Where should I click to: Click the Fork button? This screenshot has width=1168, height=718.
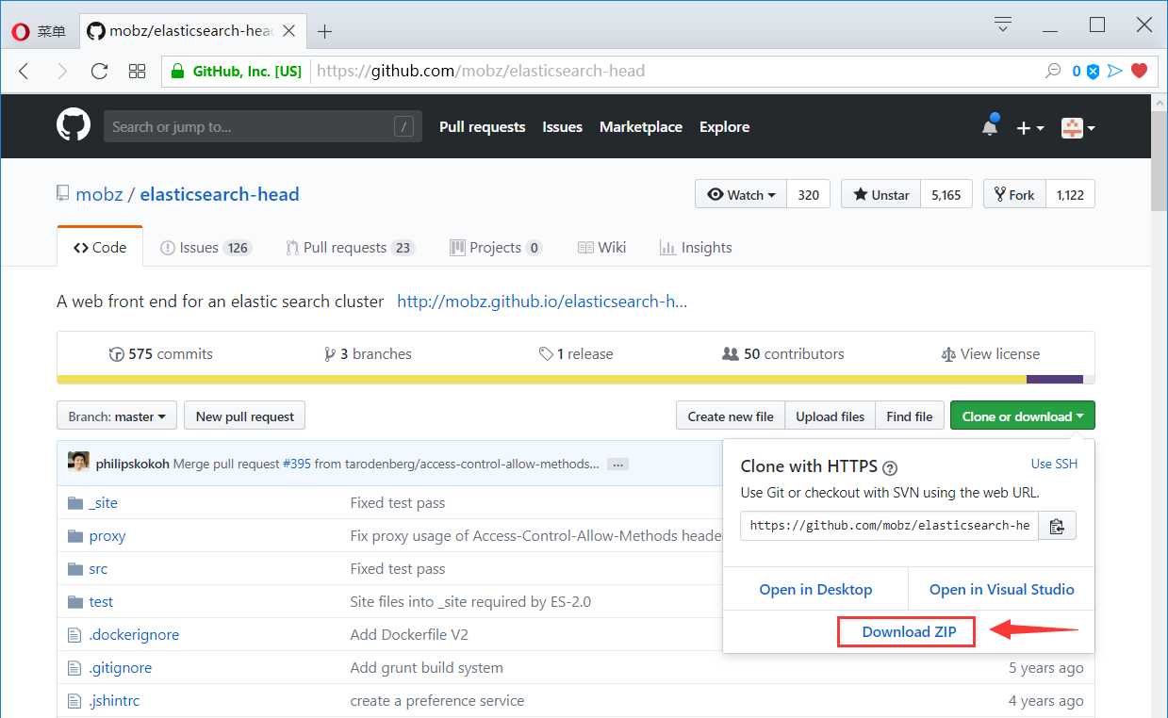tap(1014, 195)
